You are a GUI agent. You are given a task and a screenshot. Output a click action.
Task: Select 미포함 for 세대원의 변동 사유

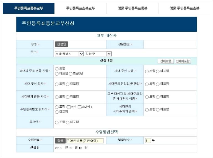(67, 97)
